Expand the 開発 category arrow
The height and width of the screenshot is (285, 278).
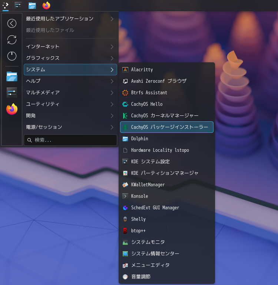(x=112, y=116)
